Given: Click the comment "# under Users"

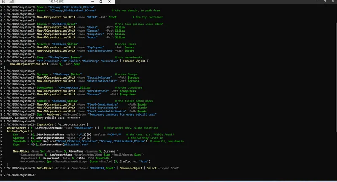Looking at the screenshot, I should [125, 44].
